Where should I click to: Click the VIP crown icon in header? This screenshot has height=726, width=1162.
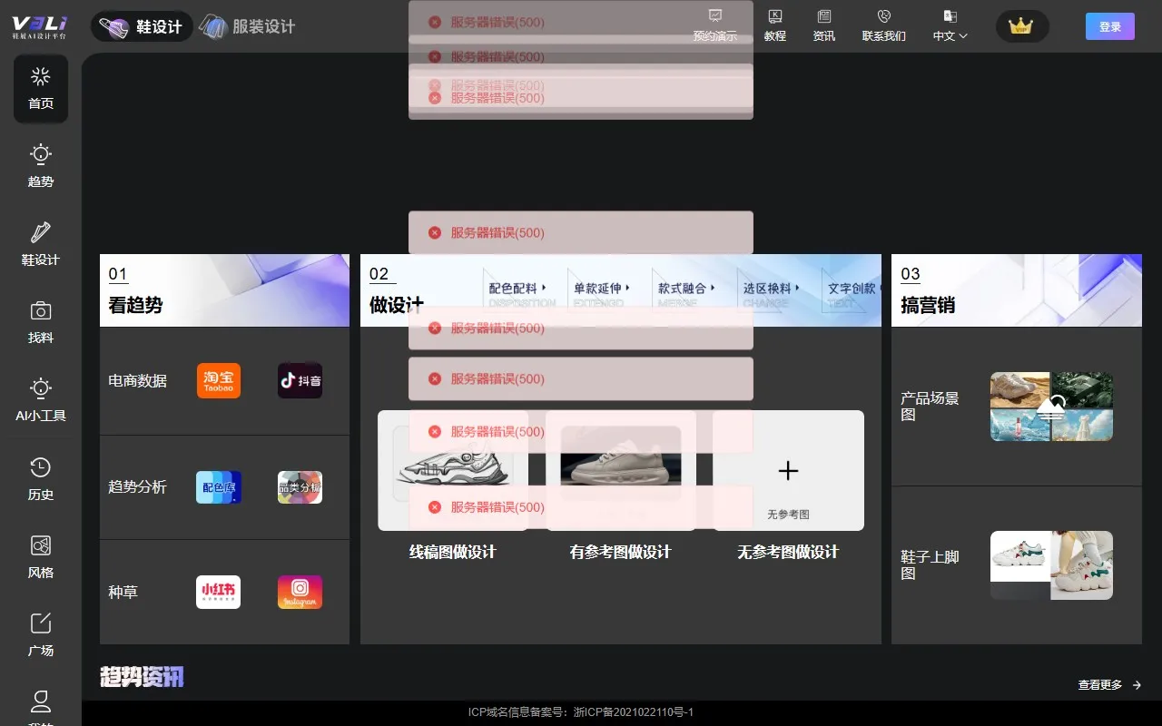click(x=1022, y=26)
